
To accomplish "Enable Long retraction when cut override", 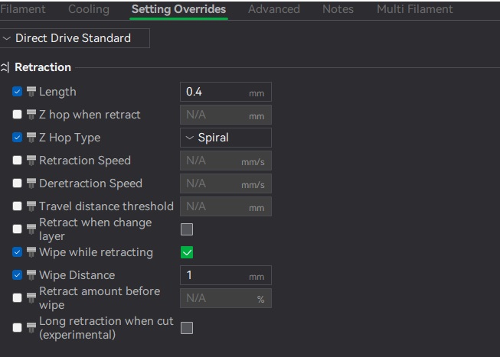I will (x=18, y=328).
